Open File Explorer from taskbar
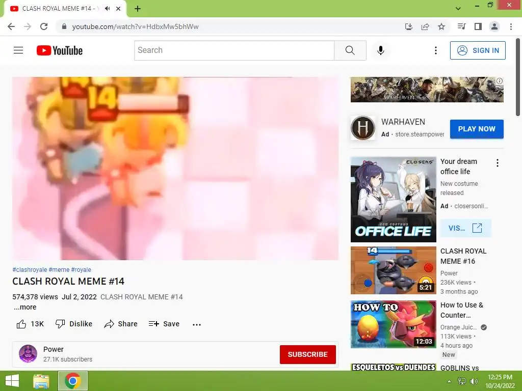This screenshot has height=391, width=522. pyautogui.click(x=41, y=381)
